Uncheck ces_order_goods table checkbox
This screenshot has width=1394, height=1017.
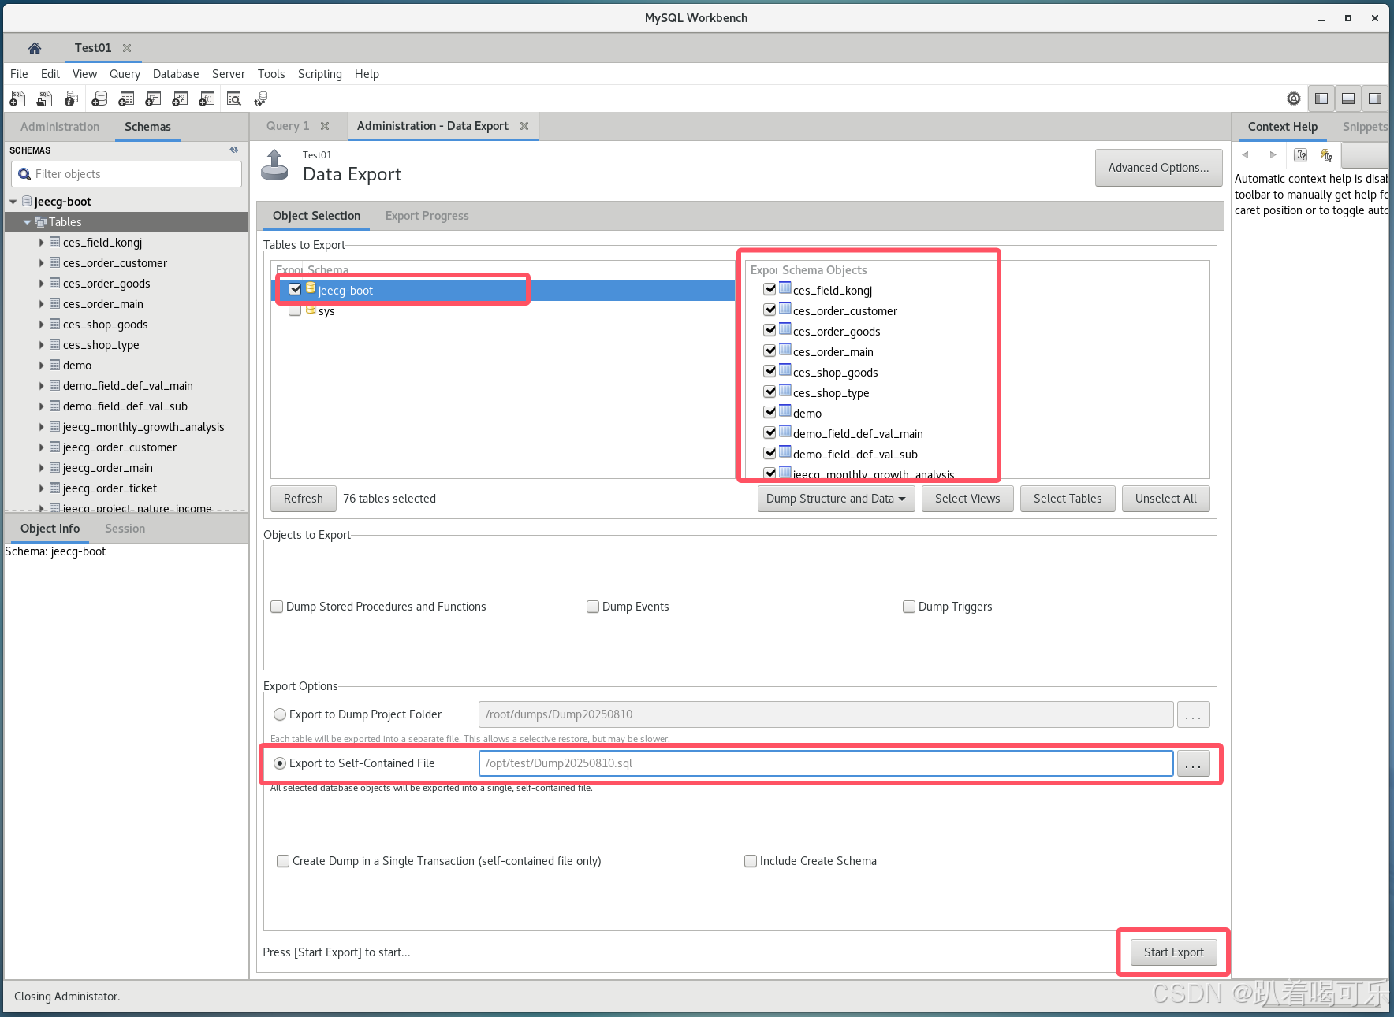tap(770, 330)
